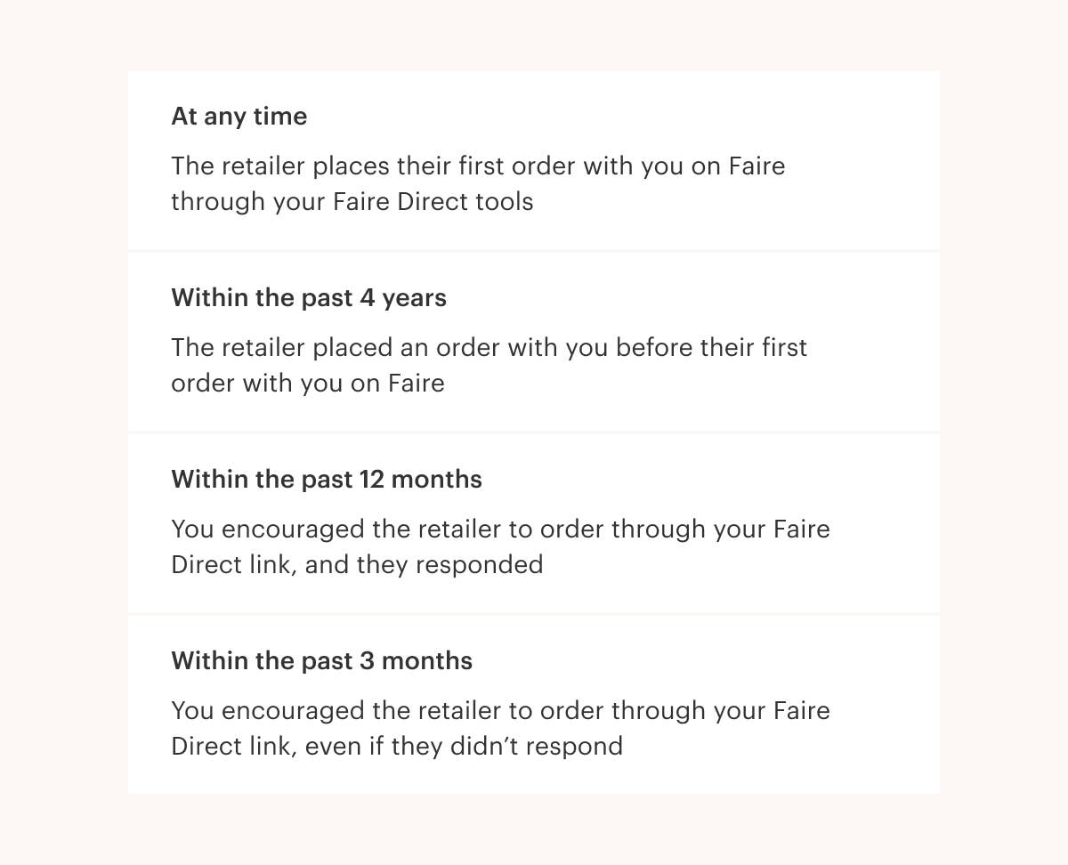Click the "Within the past 12 months" heading
Image resolution: width=1068 pixels, height=865 pixels.
tap(326, 480)
